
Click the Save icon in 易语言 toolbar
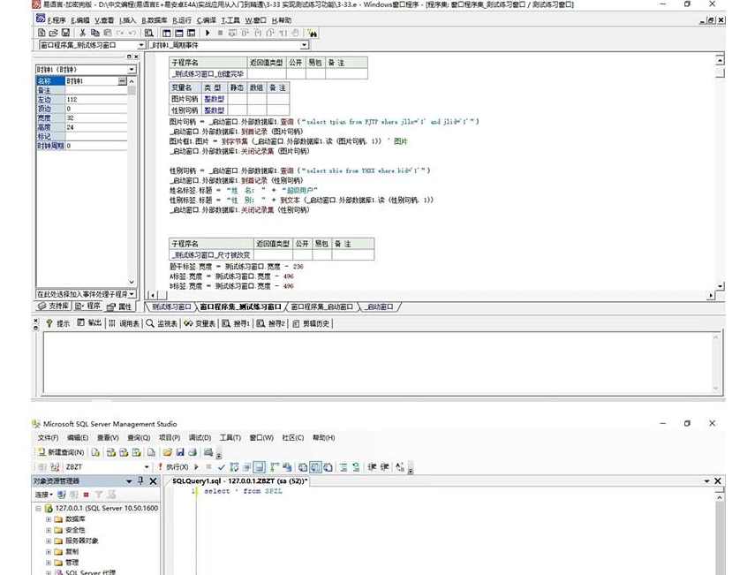66,33
